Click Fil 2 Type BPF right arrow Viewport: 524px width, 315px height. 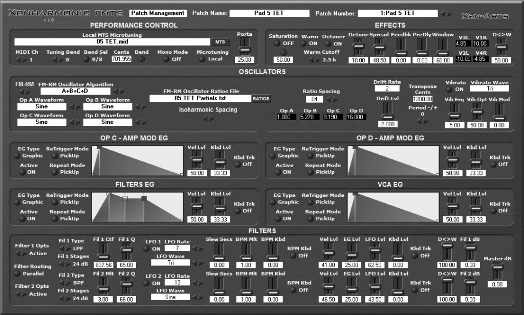click(x=67, y=283)
